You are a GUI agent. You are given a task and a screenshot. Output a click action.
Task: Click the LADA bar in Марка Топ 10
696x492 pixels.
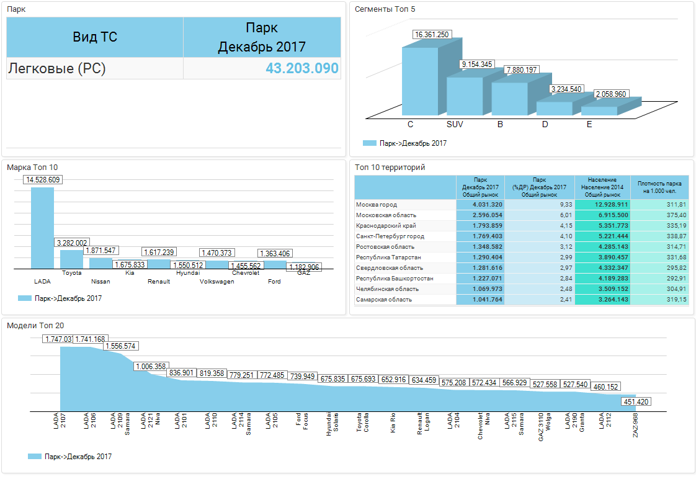(42, 228)
